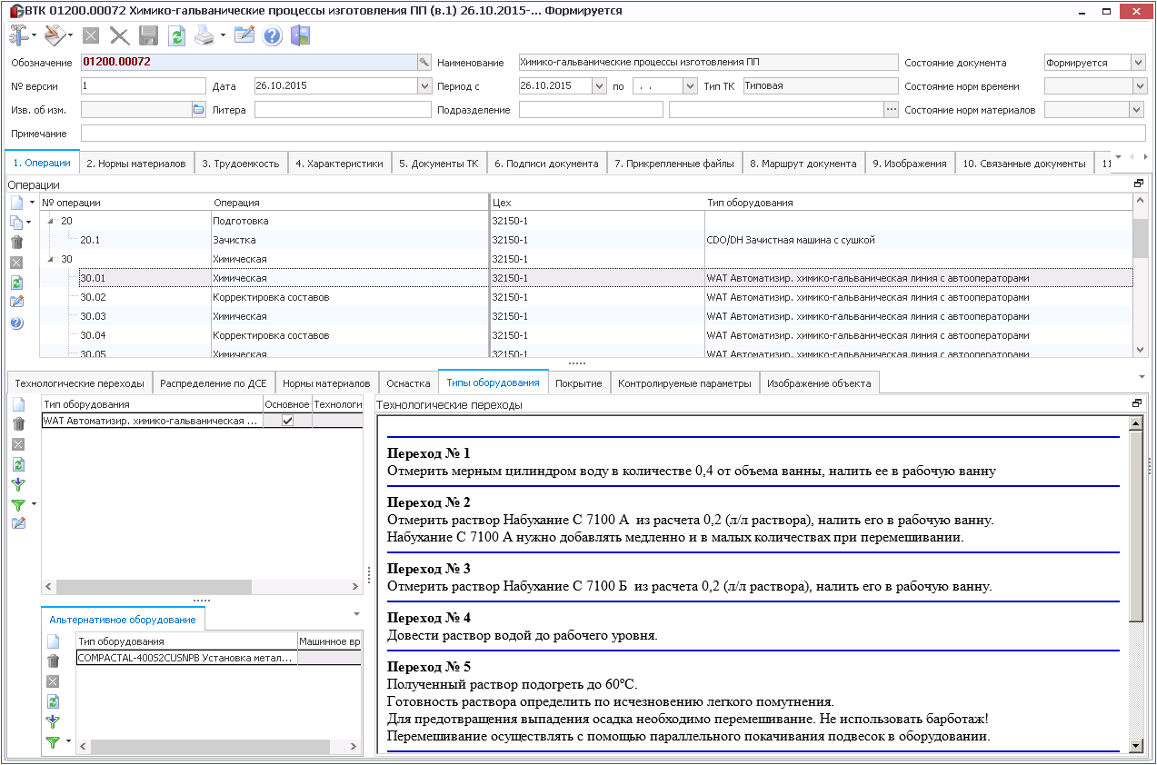Open dropdown arrow beside main toolbar tools icon
Image resolution: width=1157 pixels, height=765 pixels.
[35, 36]
